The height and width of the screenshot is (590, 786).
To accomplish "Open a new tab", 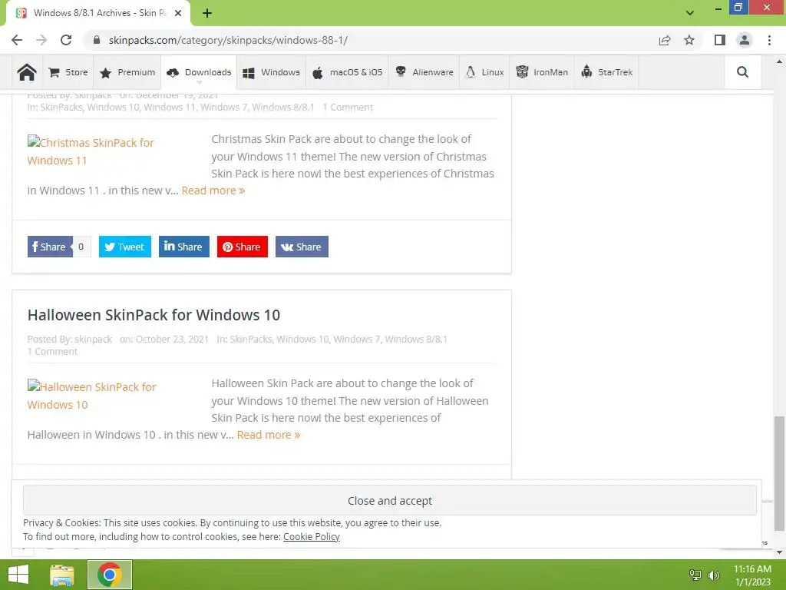I will coord(207,13).
